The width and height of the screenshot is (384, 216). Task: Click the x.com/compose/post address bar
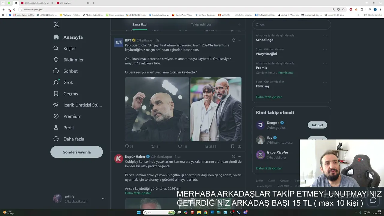[177, 9]
